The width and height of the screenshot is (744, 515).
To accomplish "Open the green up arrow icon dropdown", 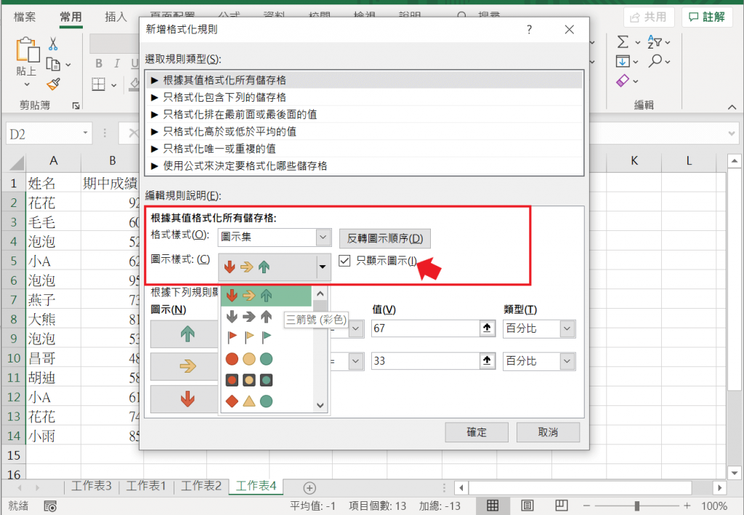I will (x=185, y=334).
